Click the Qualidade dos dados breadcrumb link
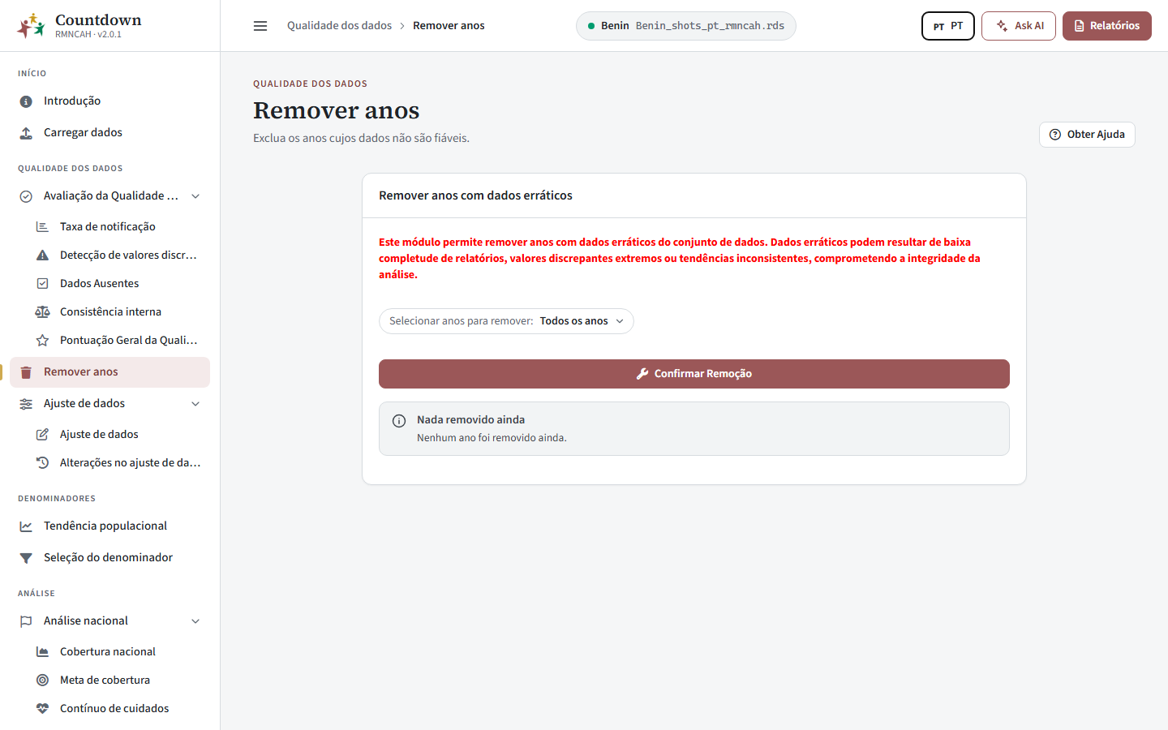Viewport: 1168px width, 730px height. click(x=339, y=26)
